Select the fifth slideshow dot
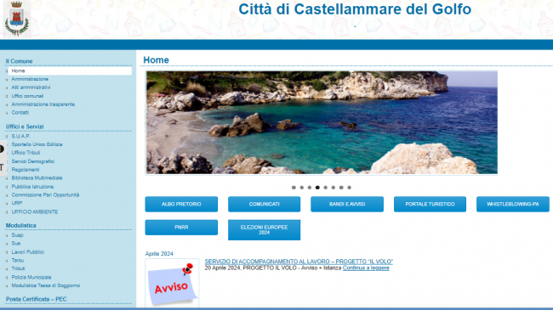Viewport: 553px width, 310px height. (x=326, y=188)
